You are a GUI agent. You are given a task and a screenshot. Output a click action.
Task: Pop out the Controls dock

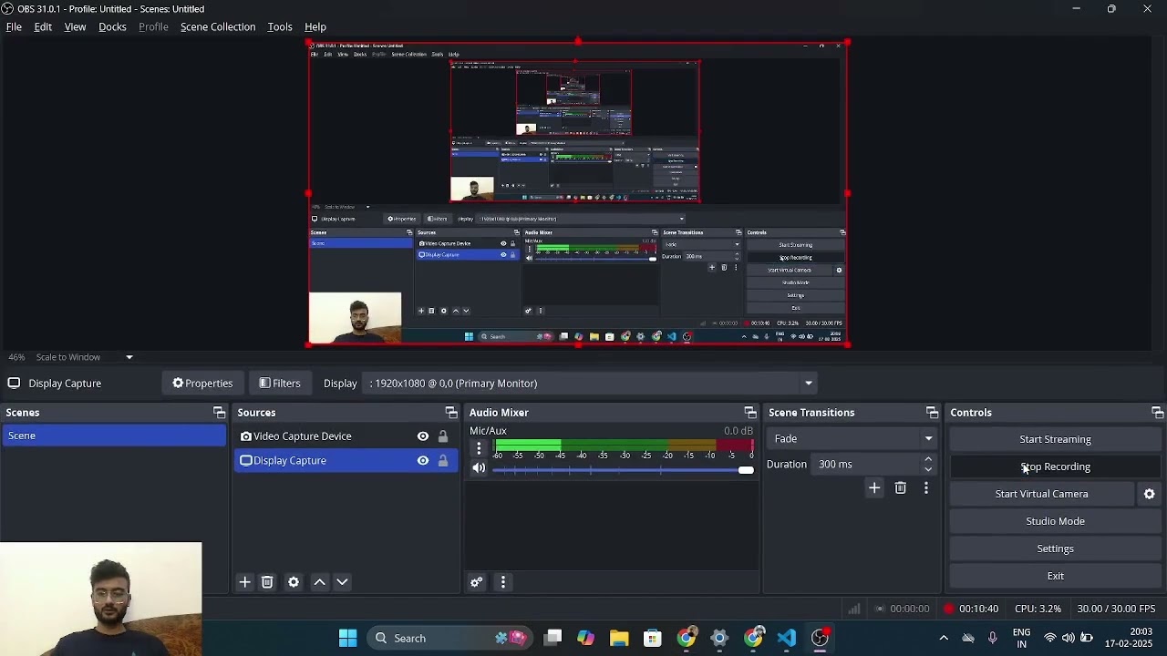1158,413
